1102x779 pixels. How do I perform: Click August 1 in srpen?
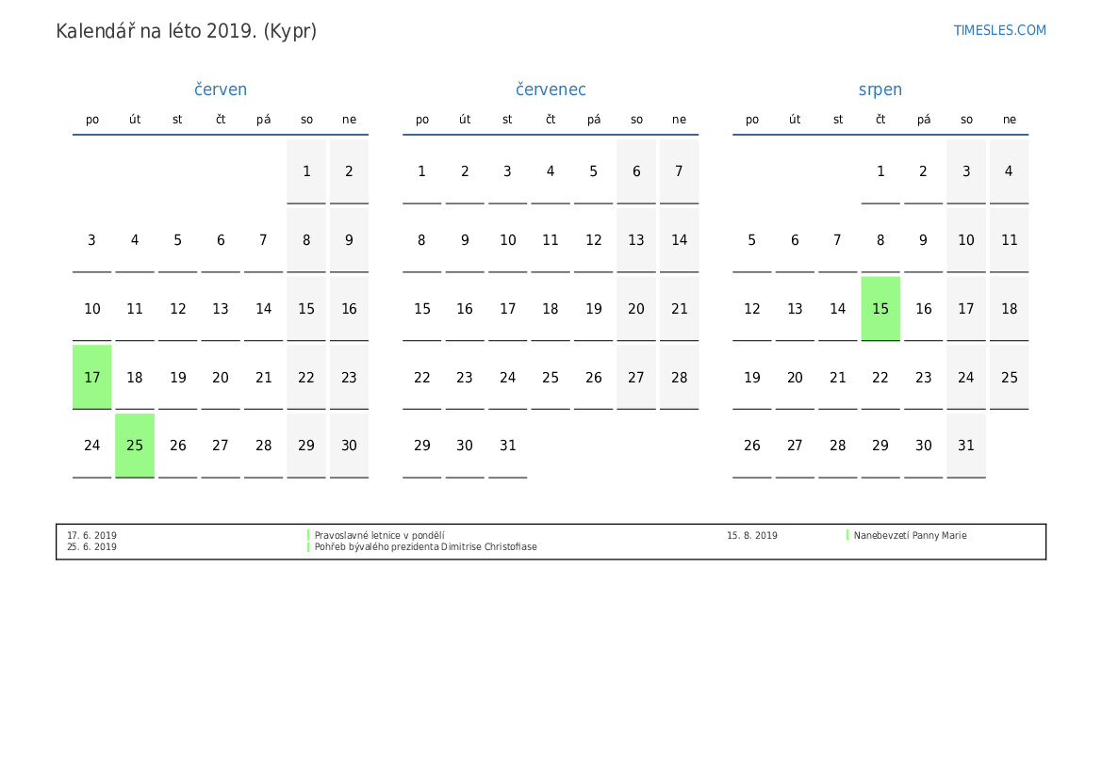coord(880,171)
